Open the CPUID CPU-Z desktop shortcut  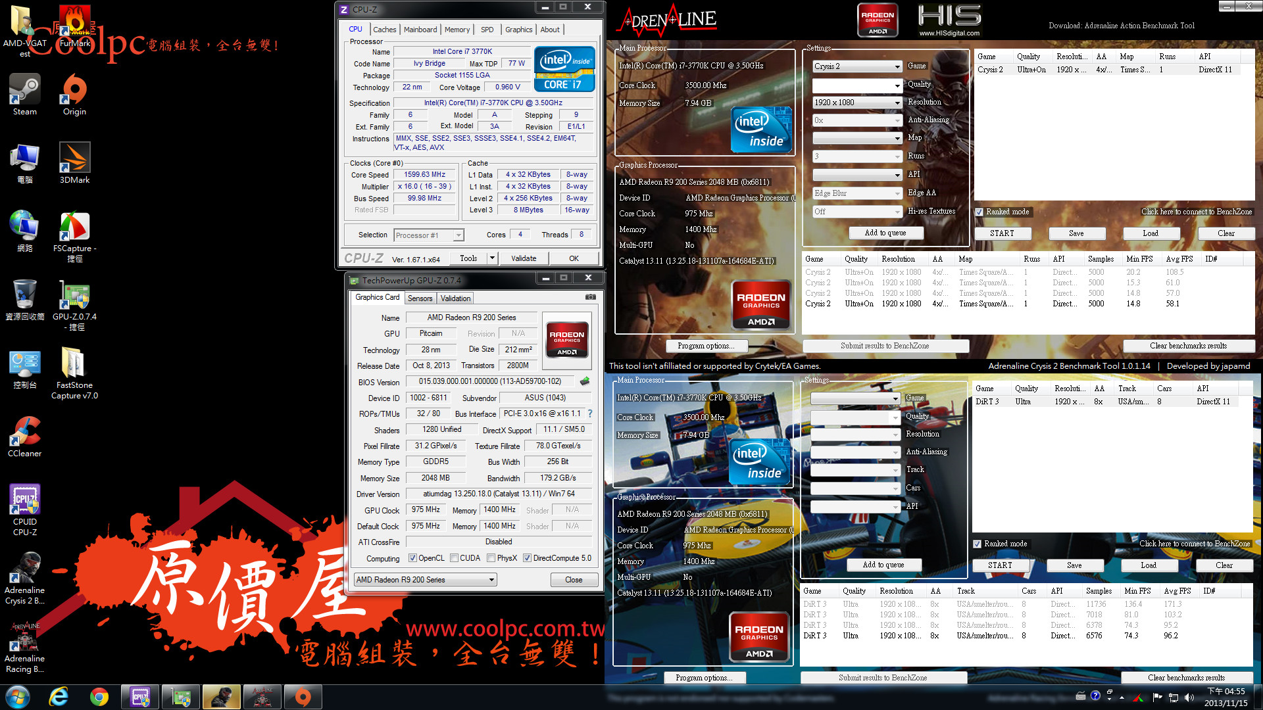[x=24, y=510]
